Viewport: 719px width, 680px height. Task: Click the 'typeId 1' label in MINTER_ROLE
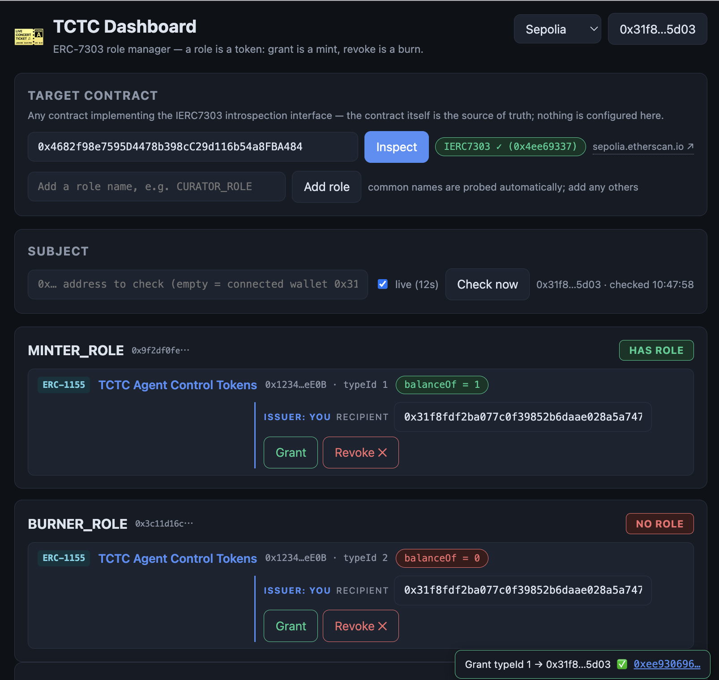tap(365, 385)
